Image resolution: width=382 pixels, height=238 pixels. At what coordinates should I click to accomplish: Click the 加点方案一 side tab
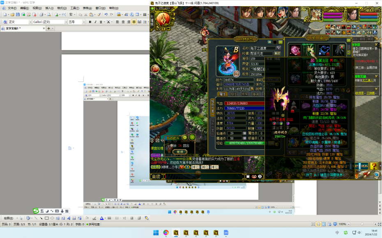212,107
